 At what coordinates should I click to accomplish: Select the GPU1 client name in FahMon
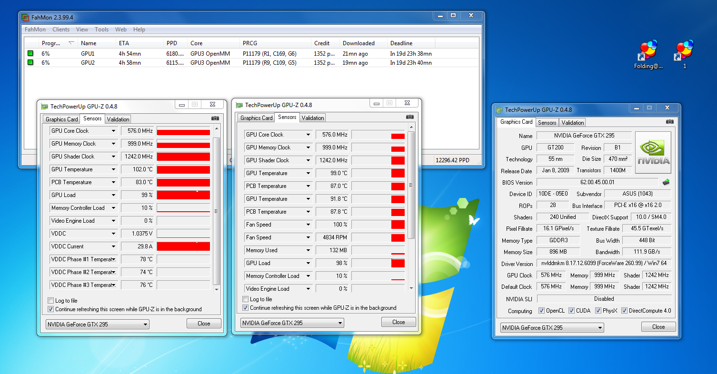click(x=88, y=54)
